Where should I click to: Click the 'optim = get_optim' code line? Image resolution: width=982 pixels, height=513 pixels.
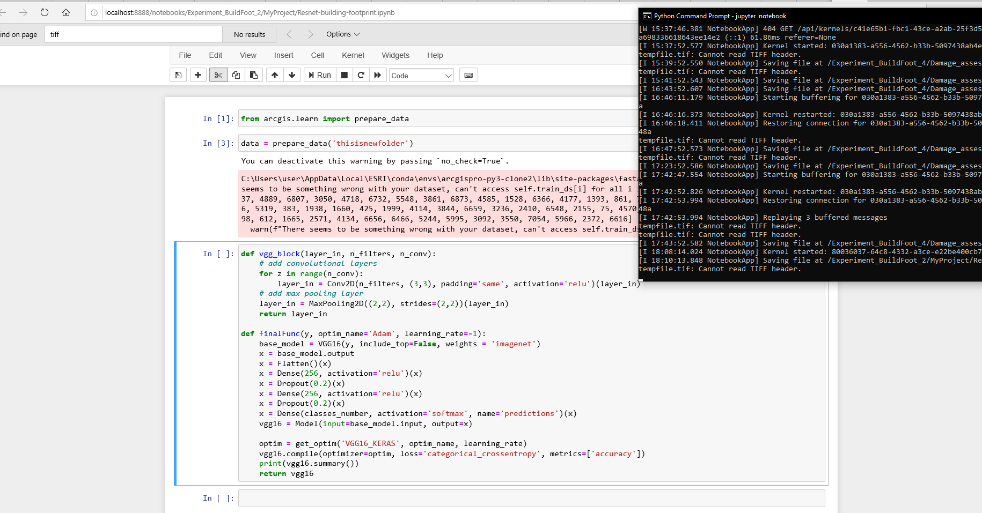pyautogui.click(x=393, y=444)
